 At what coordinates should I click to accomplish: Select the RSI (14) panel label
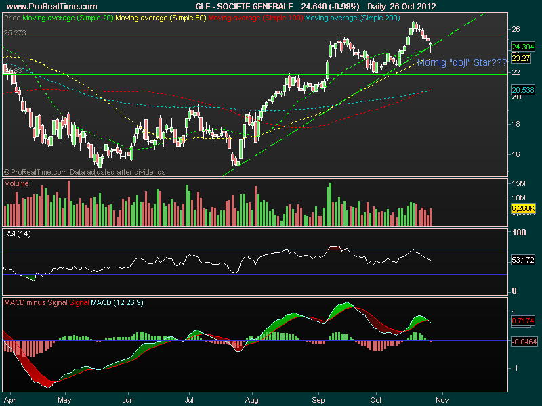click(18, 233)
